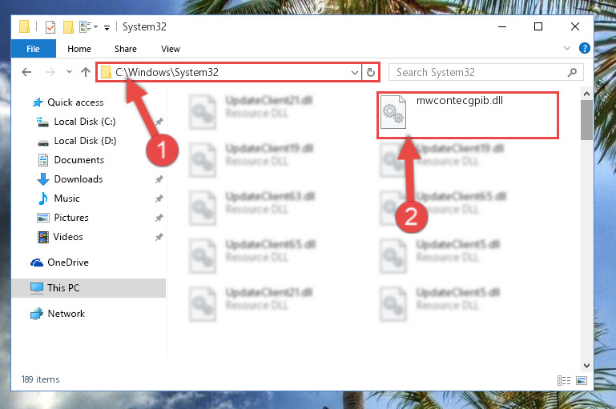Image resolution: width=616 pixels, height=409 pixels.
Task: Switch to the Share ribbon tab
Action: 126,49
